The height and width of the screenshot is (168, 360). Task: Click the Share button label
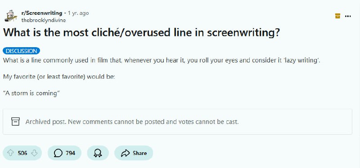coord(139,153)
